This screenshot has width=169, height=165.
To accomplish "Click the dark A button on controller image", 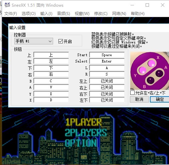I will 159,73.
